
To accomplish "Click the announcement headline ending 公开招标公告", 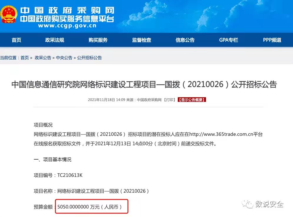I will [x=144, y=84].
